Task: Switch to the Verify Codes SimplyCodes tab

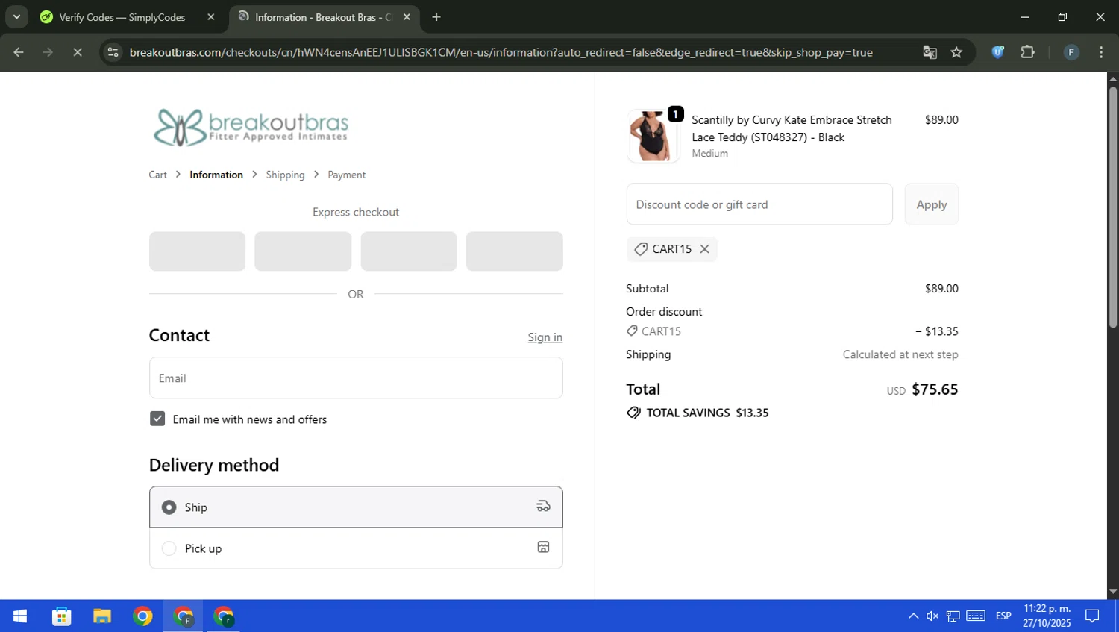Action: tap(122, 17)
